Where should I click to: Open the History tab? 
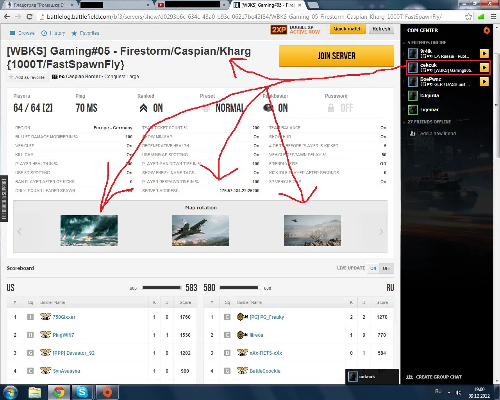(54, 33)
